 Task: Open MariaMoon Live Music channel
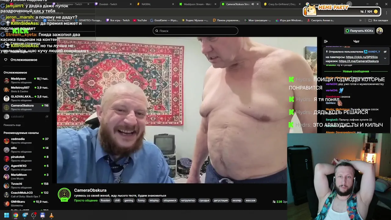26,176
